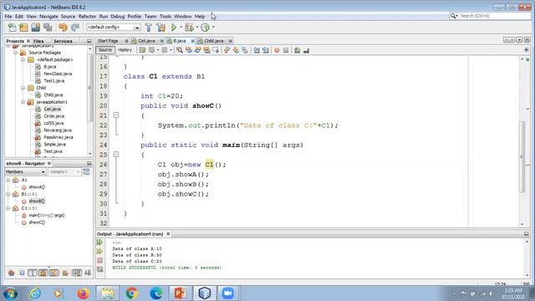535x301 pixels.
Task: Click the editor Find Selection magnifier icon
Action: click(180, 50)
